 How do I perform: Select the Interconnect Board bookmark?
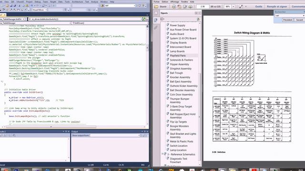[x=180, y=47]
